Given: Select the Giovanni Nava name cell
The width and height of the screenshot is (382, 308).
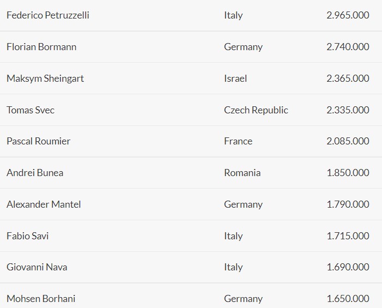Looking at the screenshot, I should (x=37, y=267).
